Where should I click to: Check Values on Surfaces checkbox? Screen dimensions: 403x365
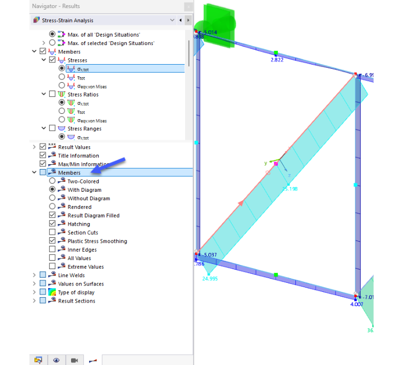pos(43,283)
